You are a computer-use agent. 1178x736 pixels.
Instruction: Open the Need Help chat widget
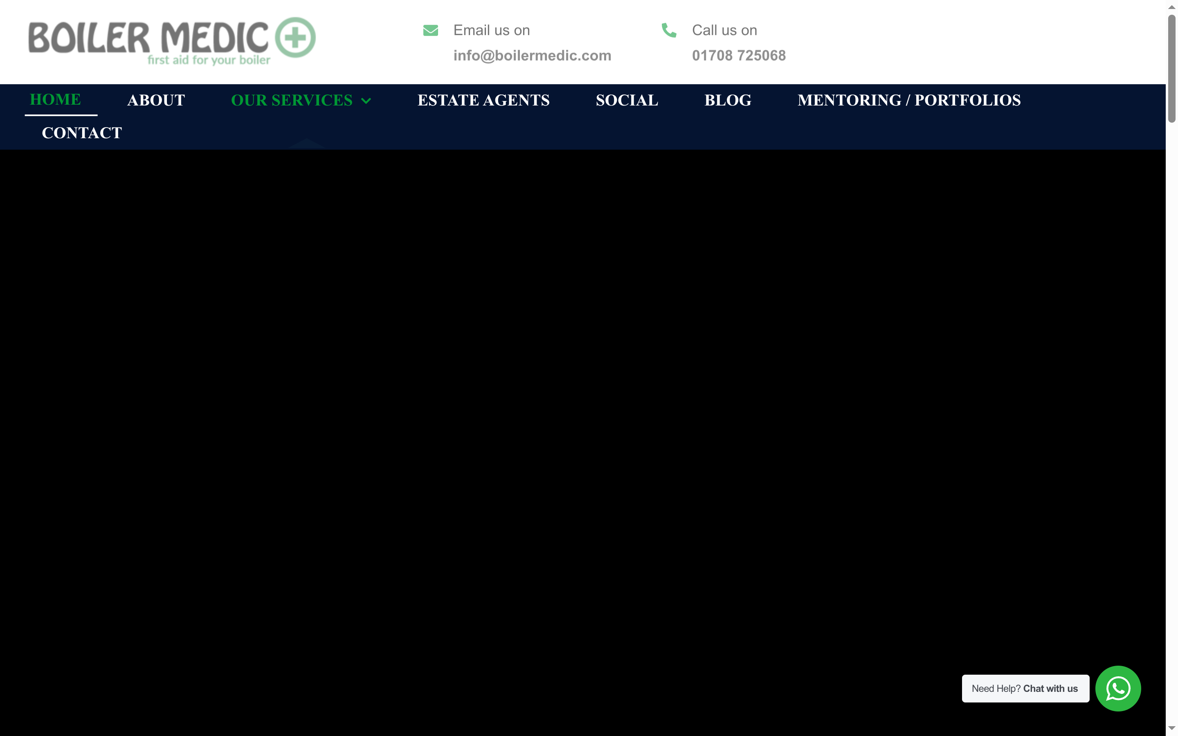tap(1026, 688)
